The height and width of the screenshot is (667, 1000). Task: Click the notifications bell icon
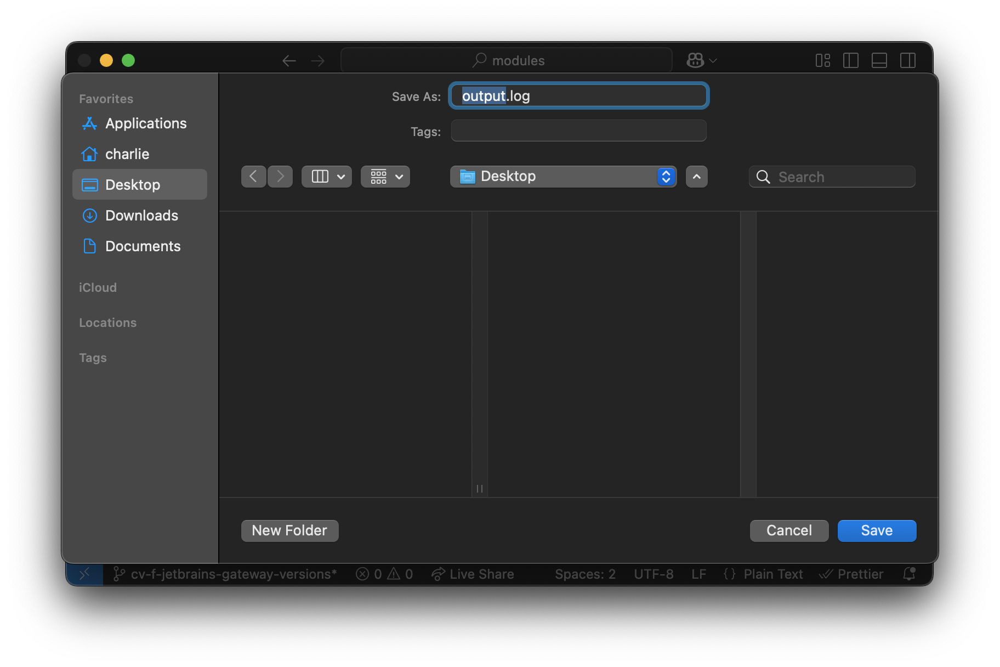909,574
